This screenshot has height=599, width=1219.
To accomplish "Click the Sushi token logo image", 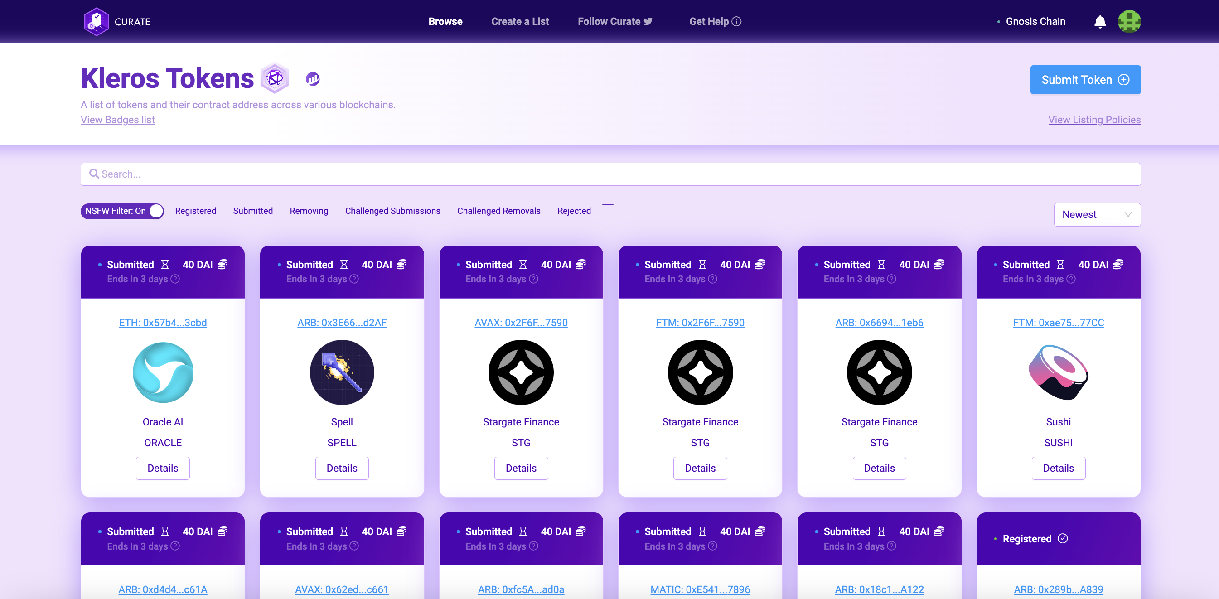I will [x=1058, y=372].
